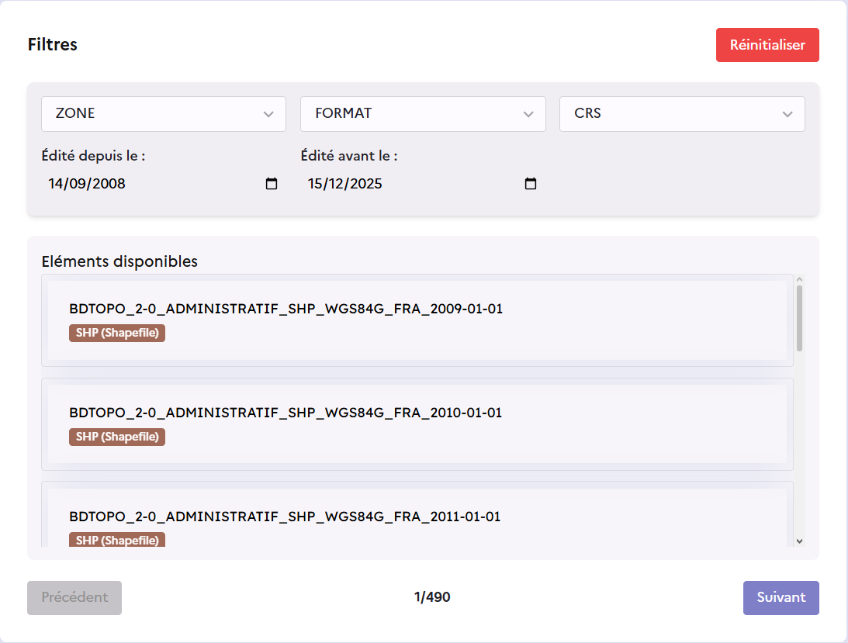Click the Précédent pagination button
The height and width of the screenshot is (643, 848).
click(74, 598)
